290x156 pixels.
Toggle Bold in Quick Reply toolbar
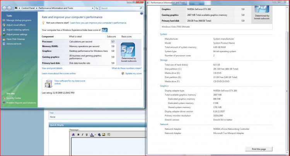pos(78,135)
